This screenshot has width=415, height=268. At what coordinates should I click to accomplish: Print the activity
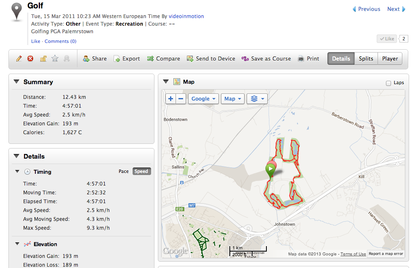pyautogui.click(x=309, y=59)
